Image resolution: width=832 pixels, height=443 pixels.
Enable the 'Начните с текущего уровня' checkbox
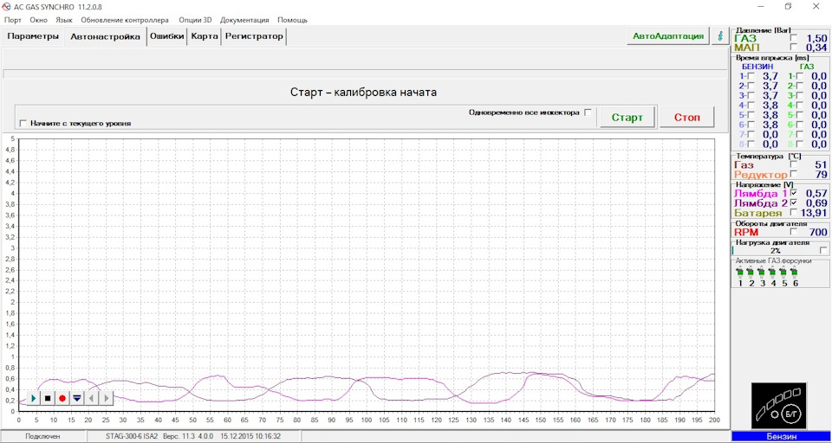[23, 123]
